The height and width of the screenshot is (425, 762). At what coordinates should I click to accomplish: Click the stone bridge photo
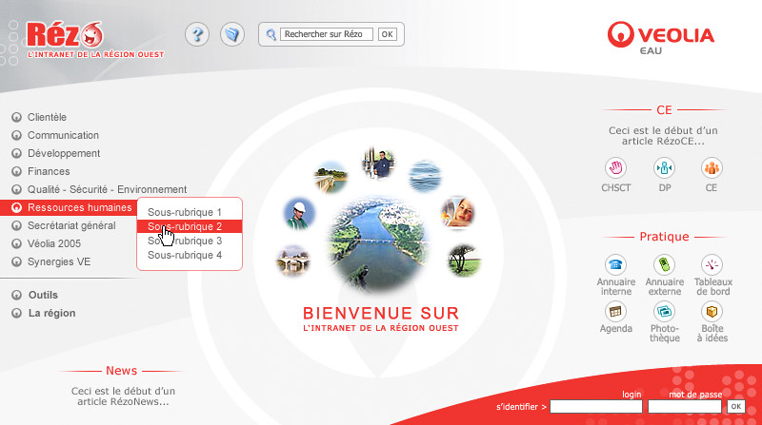coord(293,261)
